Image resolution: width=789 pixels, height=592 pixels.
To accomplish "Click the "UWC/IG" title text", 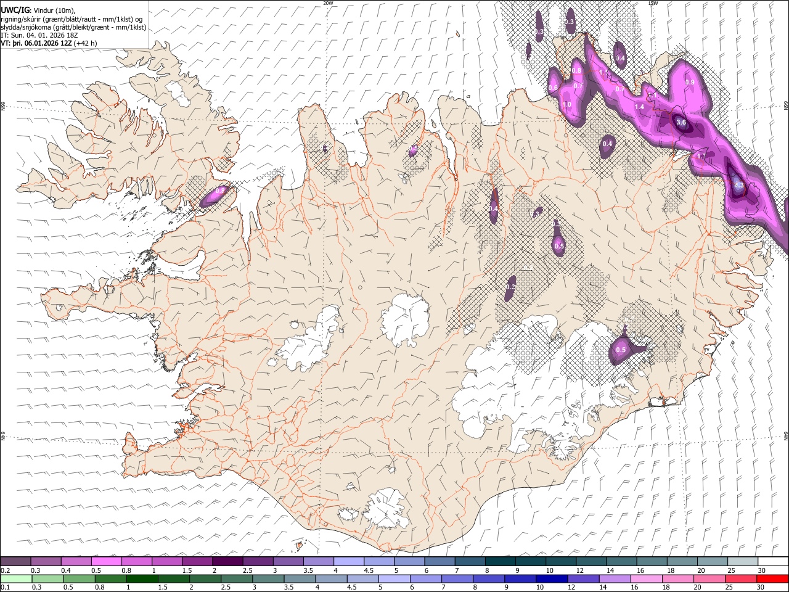I will point(14,10).
